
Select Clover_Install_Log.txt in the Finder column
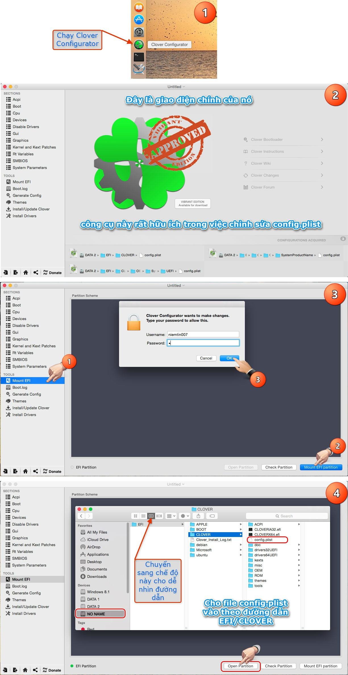point(214,540)
